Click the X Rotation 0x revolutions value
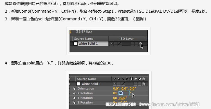This screenshot has width=211, height=109. click(x=115, y=93)
